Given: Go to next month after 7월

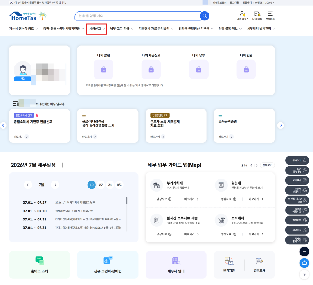Looking at the screenshot, I should point(55,185).
